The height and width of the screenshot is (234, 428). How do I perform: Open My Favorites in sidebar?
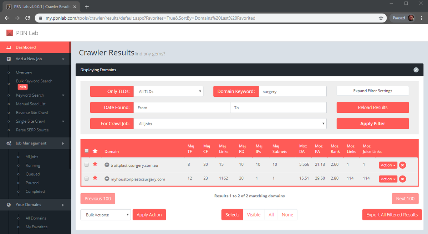tap(36, 227)
